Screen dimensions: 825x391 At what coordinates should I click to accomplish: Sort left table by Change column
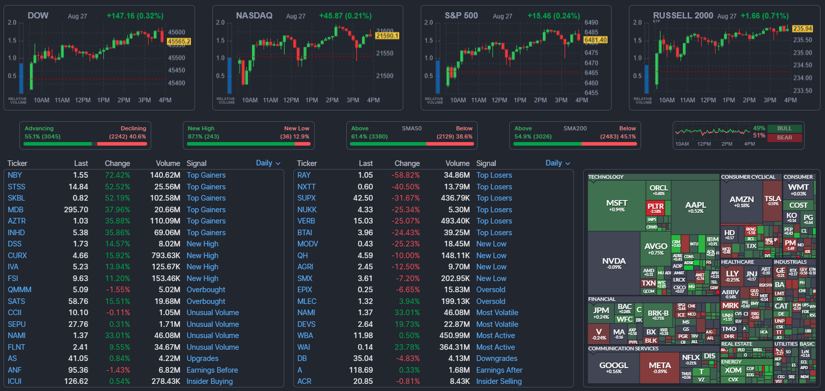tap(117, 163)
